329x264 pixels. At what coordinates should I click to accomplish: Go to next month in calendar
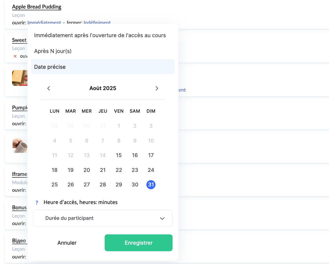[x=157, y=88]
